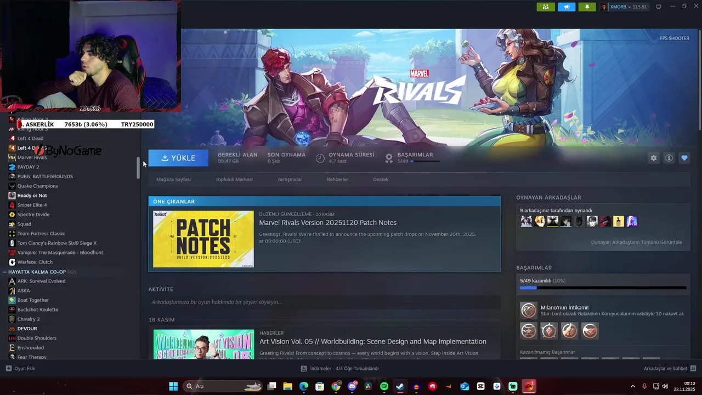
Task: Select Boat Together in library
Action: click(x=33, y=300)
